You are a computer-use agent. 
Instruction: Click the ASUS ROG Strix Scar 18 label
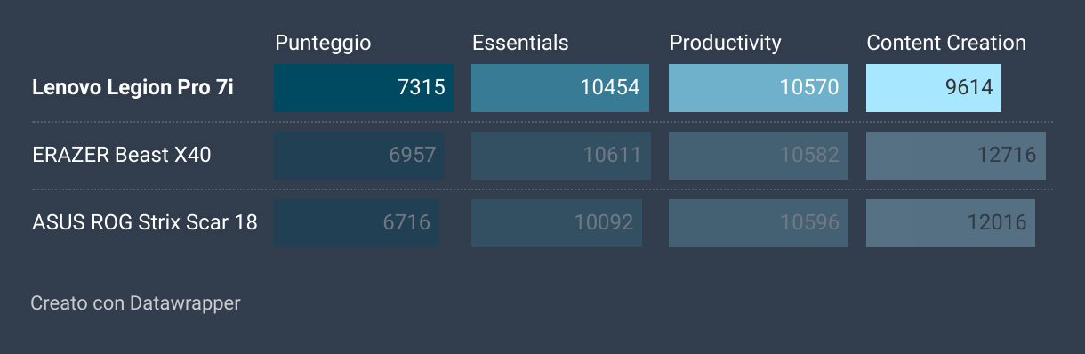pos(145,222)
